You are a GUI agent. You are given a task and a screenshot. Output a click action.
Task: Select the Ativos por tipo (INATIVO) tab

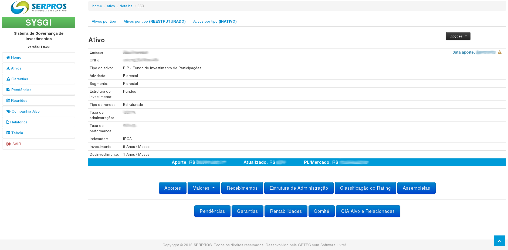215,21
